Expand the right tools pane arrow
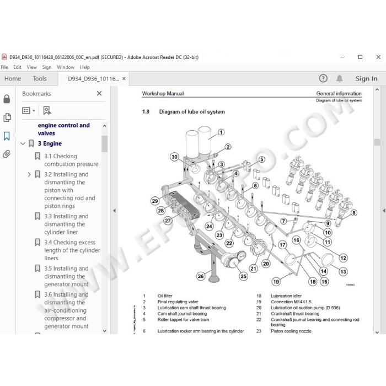 point(384,211)
